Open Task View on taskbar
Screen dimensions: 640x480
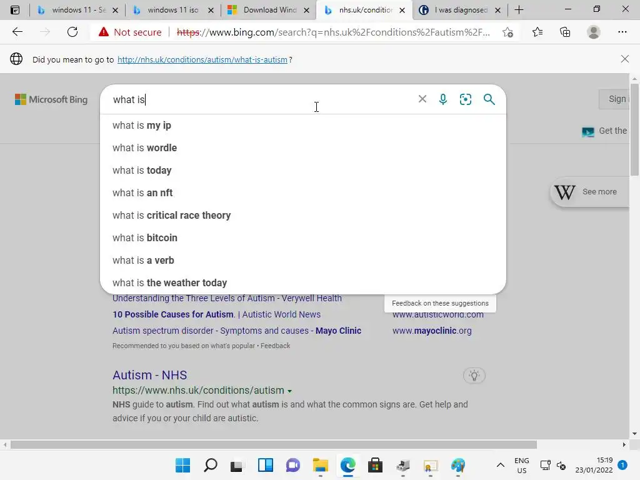(x=237, y=465)
